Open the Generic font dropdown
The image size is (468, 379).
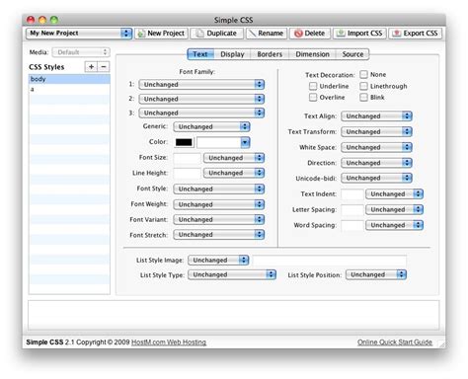211,126
